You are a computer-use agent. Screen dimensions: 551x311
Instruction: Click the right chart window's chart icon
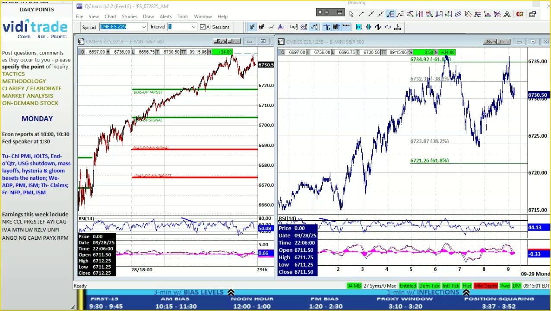pos(281,41)
